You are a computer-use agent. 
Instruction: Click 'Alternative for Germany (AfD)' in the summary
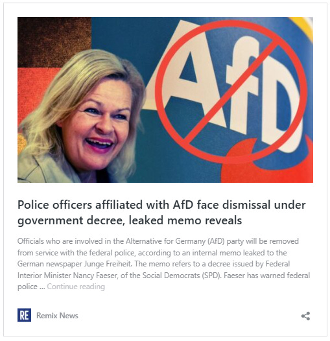[x=175, y=241]
